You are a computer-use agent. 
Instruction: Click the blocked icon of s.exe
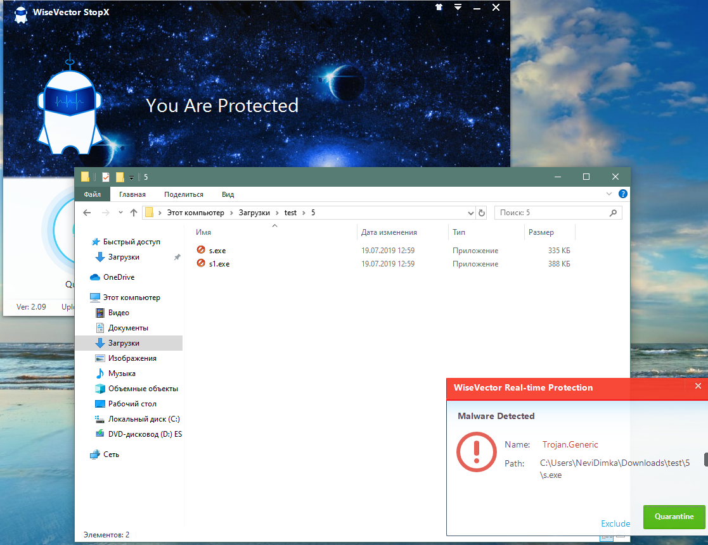(201, 250)
